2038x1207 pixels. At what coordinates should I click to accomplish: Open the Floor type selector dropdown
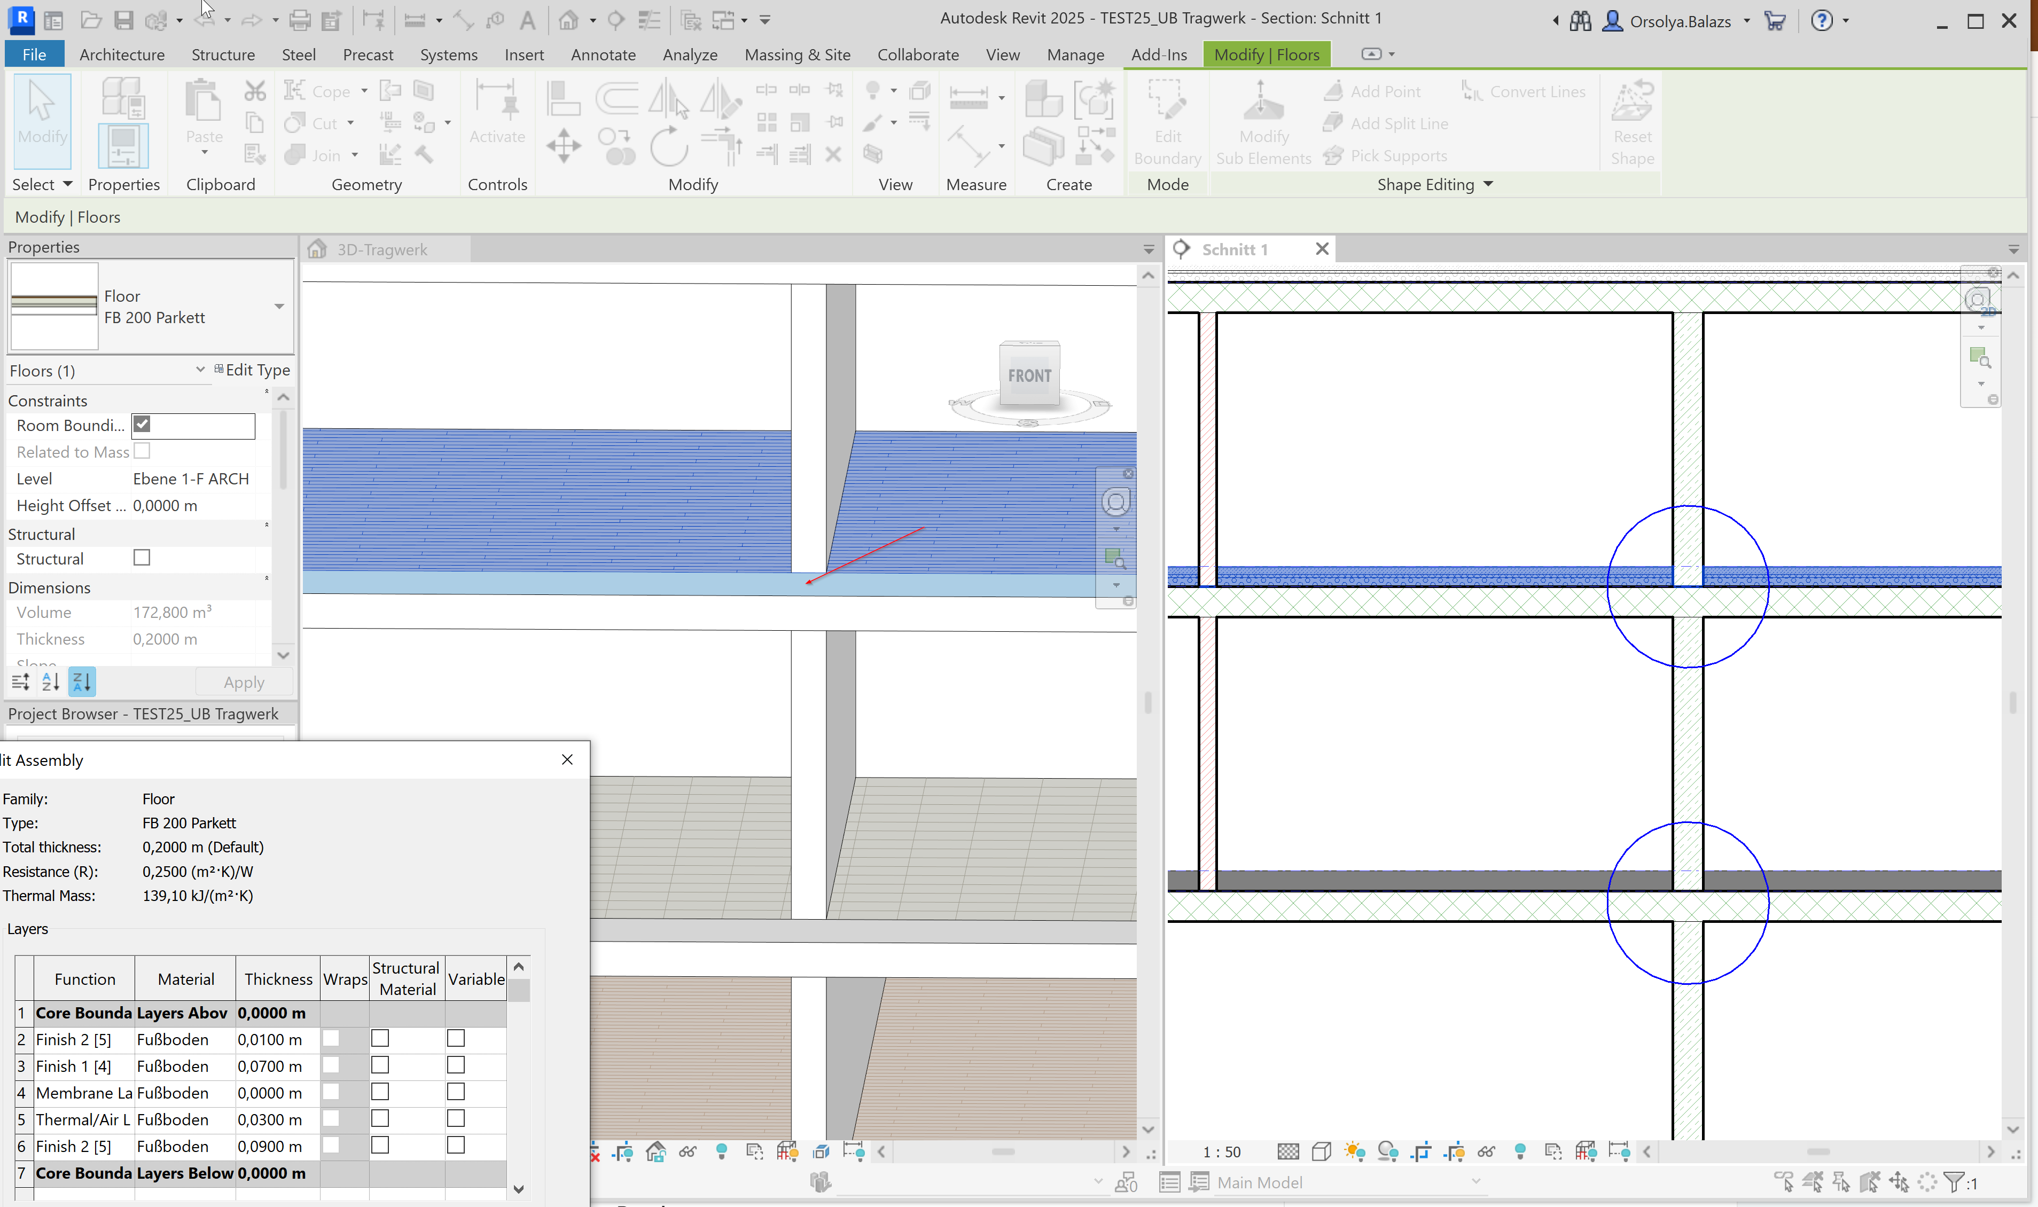coord(279,307)
